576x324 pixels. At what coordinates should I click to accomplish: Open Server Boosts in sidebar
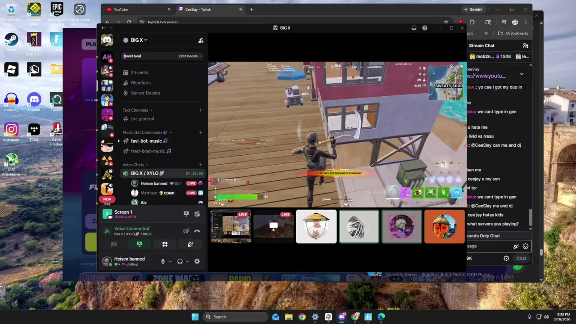162,93
